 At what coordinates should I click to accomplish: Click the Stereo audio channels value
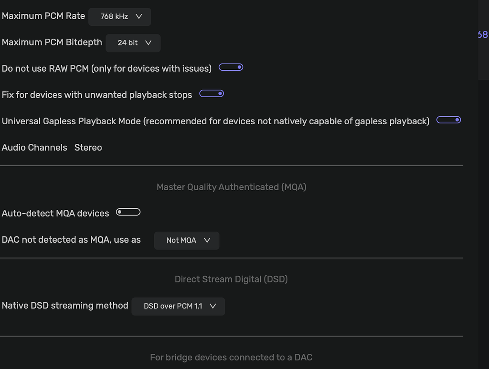(88, 148)
